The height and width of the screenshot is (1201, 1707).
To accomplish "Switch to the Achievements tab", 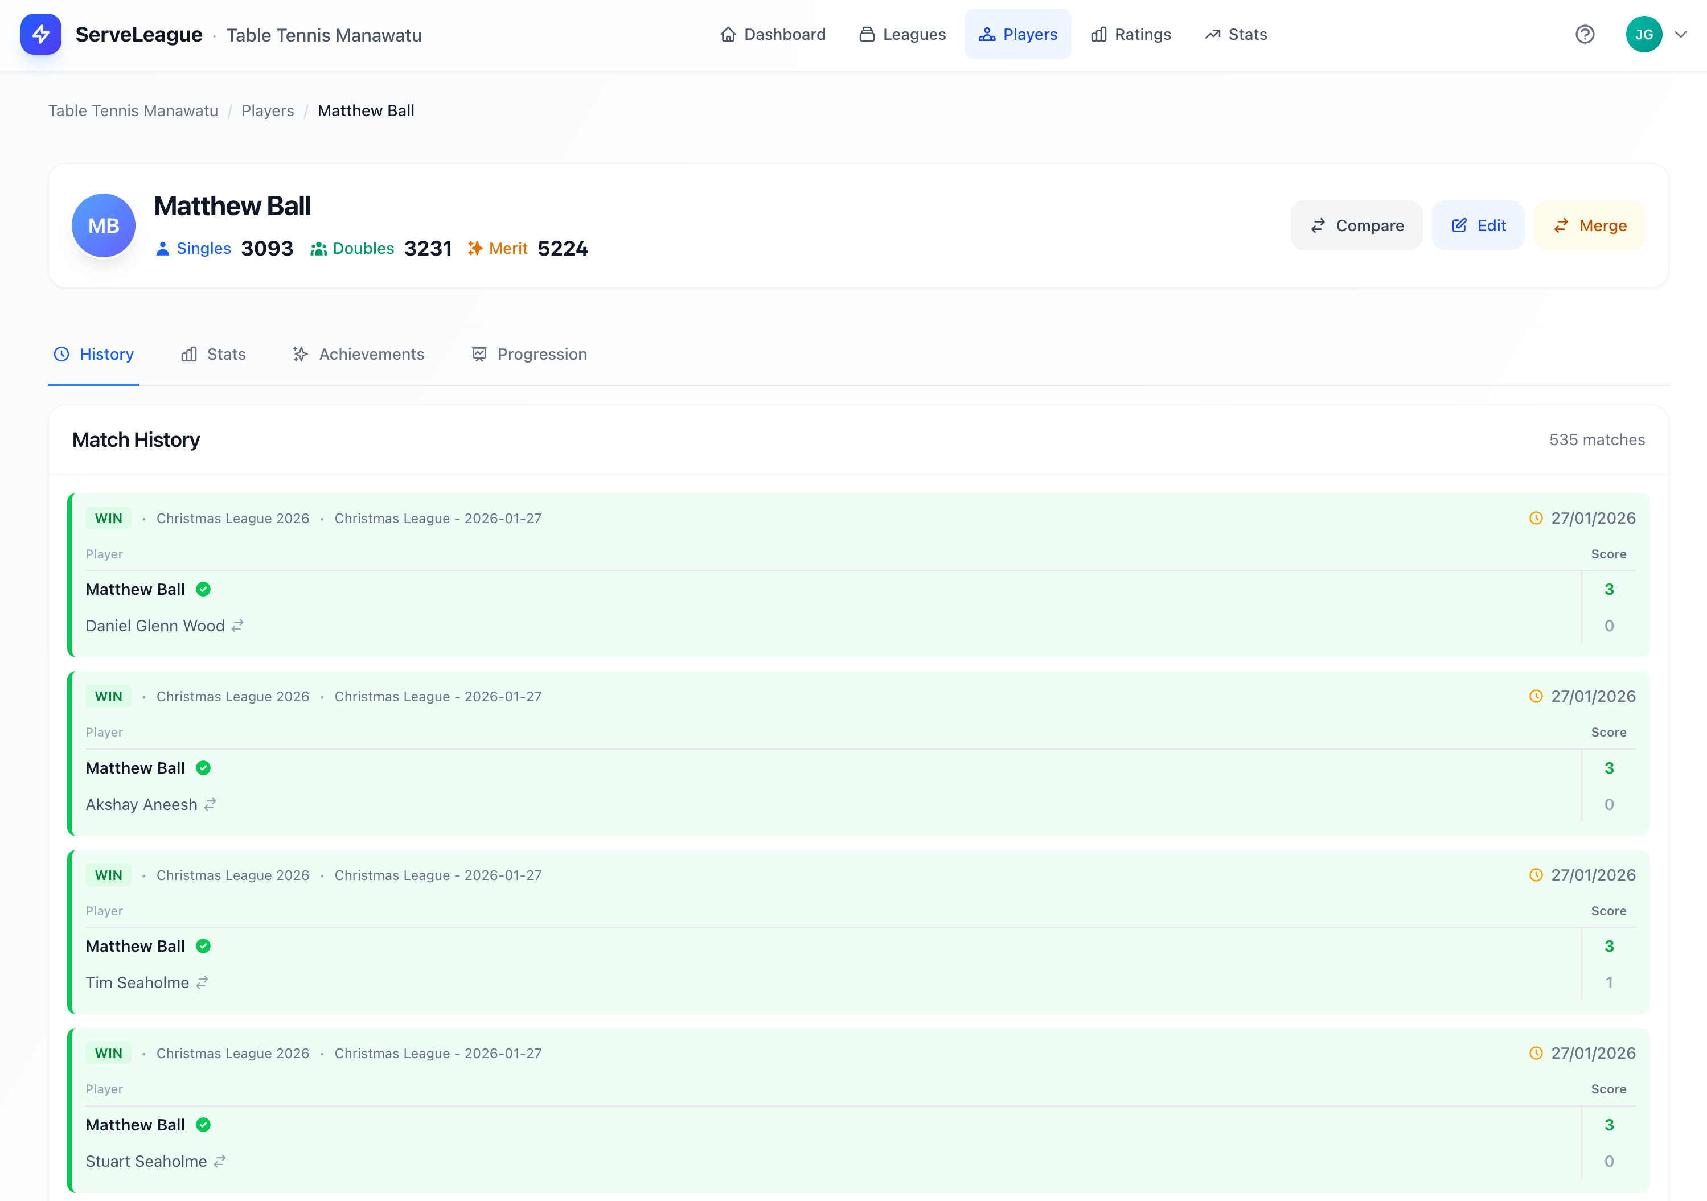I will tap(358, 355).
